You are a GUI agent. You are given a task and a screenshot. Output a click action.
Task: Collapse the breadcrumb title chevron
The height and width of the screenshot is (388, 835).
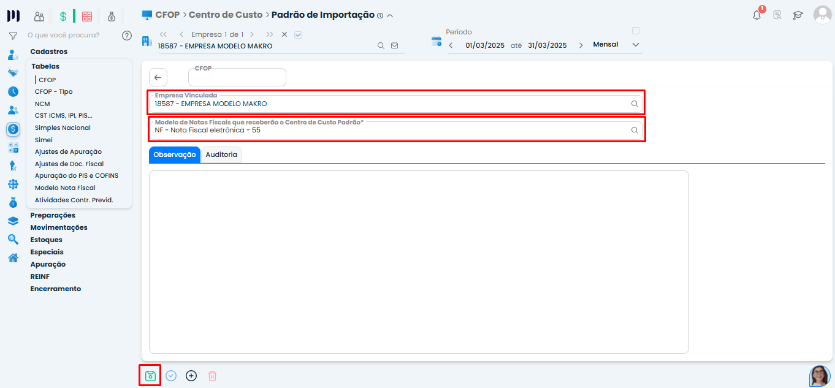tap(391, 15)
